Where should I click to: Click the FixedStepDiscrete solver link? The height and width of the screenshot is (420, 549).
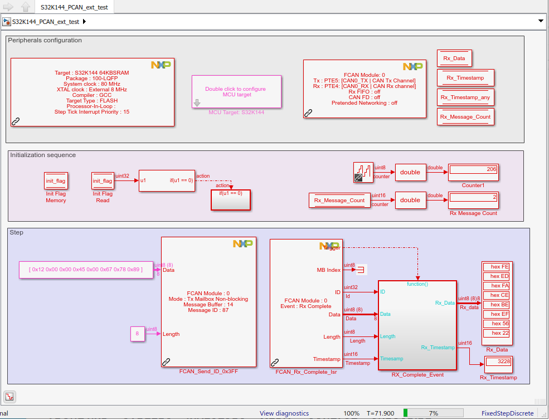[x=507, y=413]
